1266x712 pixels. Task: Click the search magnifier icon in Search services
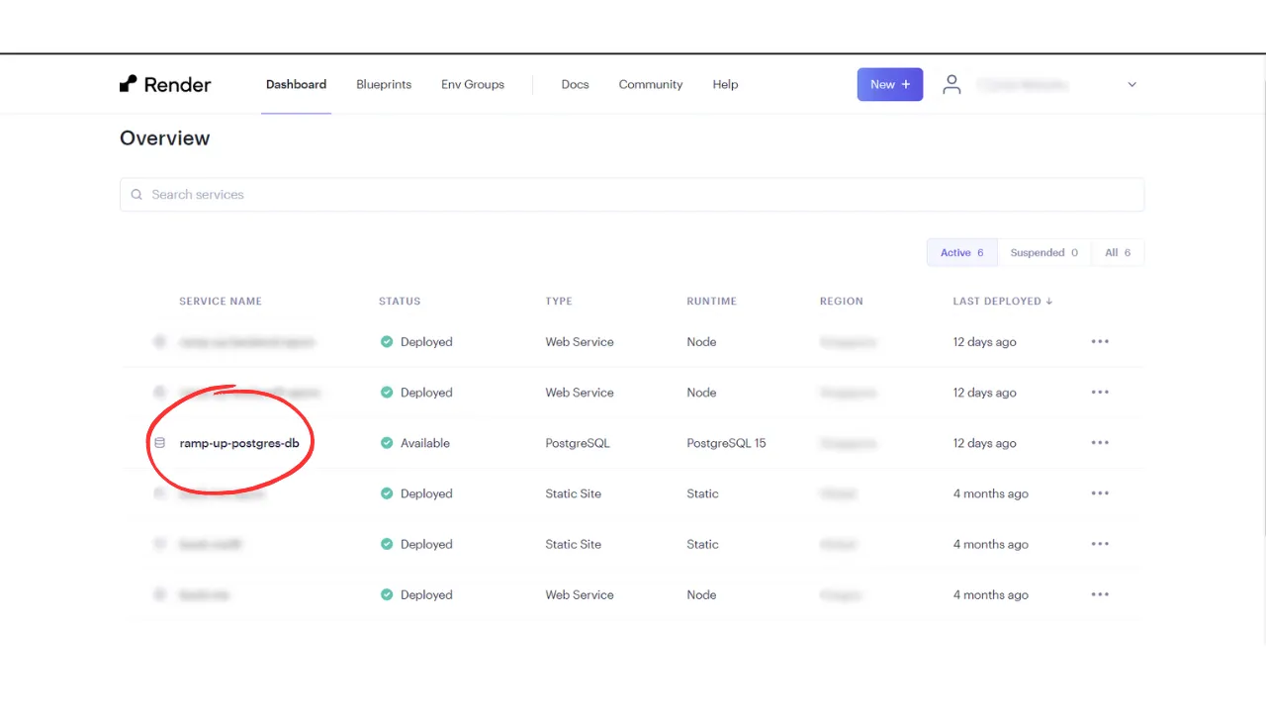[136, 195]
